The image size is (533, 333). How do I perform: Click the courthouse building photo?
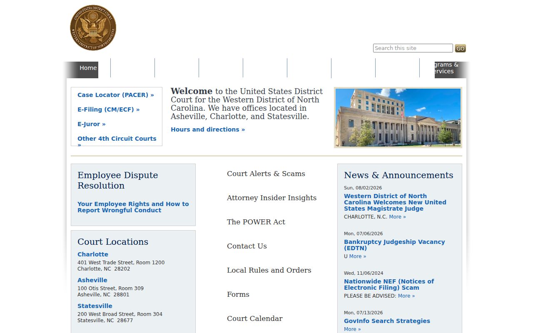(398, 117)
